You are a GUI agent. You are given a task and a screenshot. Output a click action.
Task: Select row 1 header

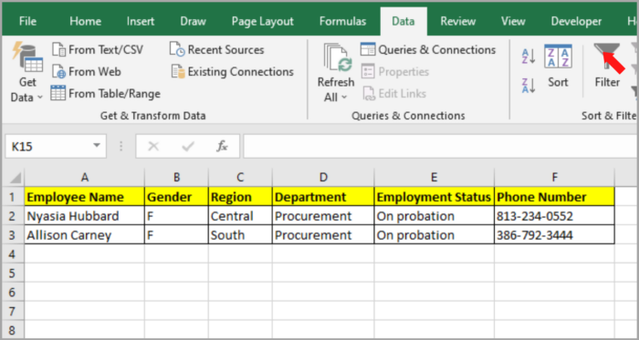click(x=12, y=197)
